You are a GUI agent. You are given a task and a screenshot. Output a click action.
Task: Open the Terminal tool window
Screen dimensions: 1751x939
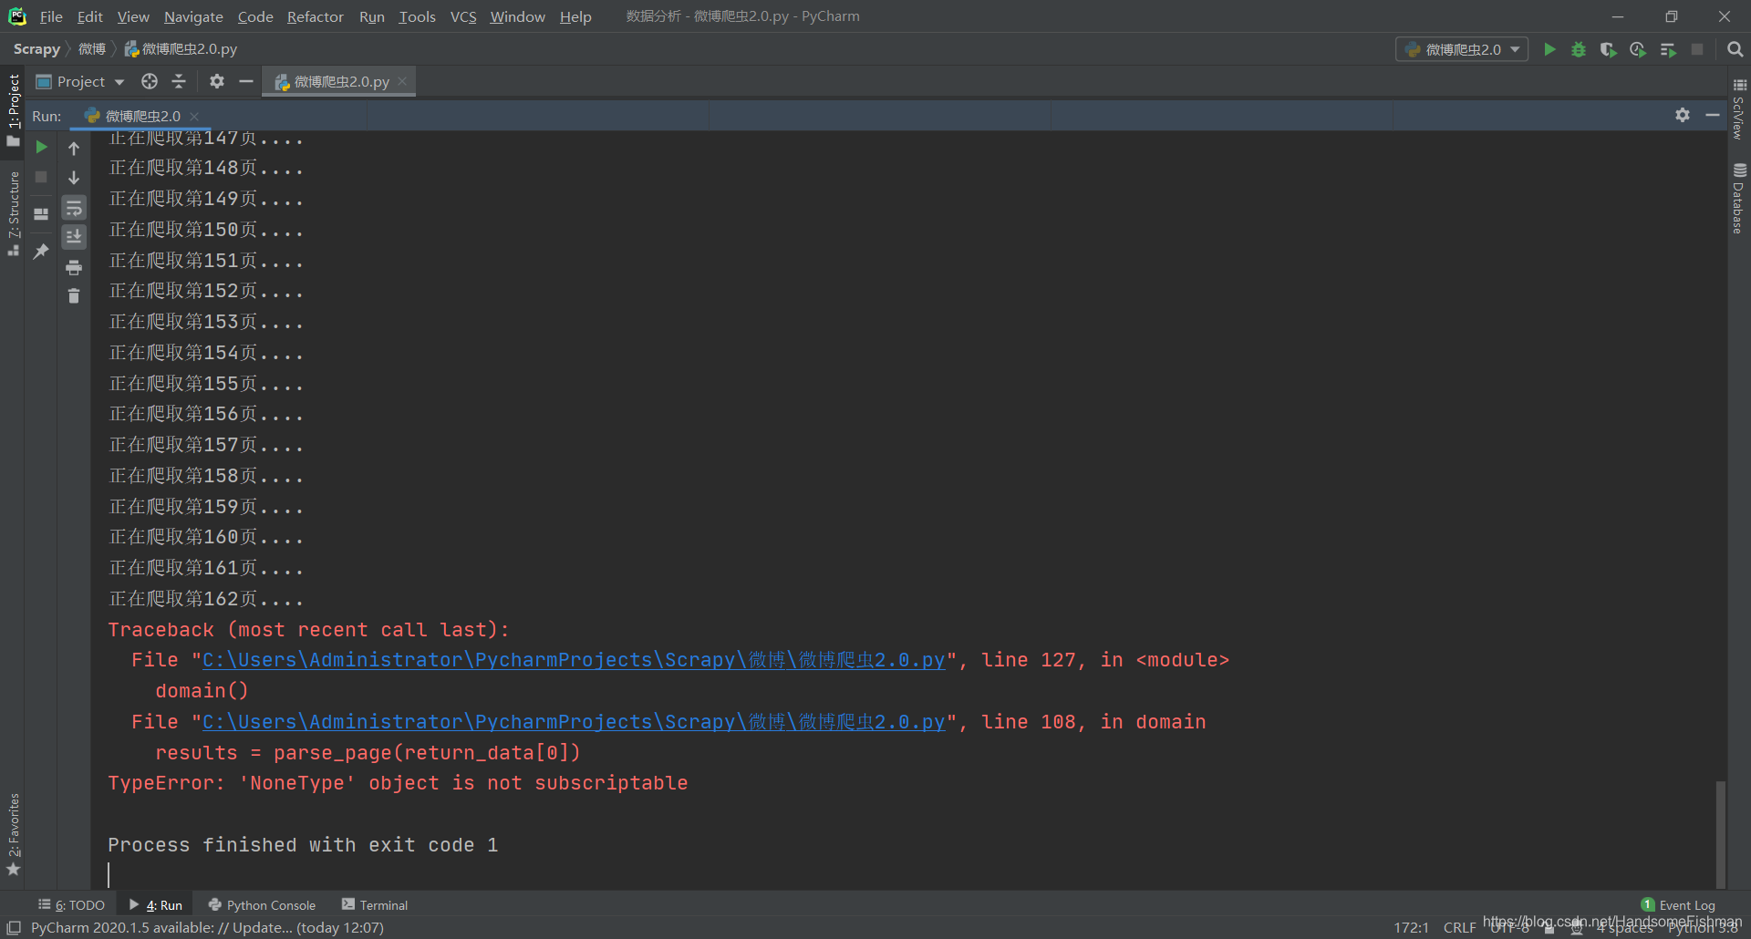coord(375,905)
